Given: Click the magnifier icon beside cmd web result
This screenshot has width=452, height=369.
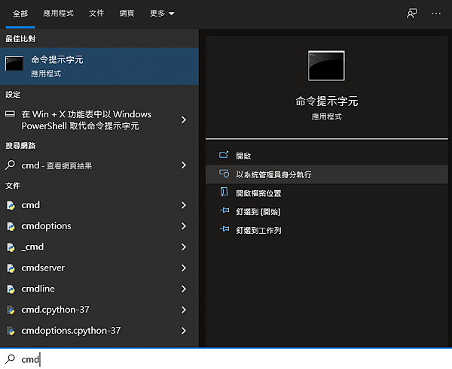Looking at the screenshot, I should click(10, 165).
